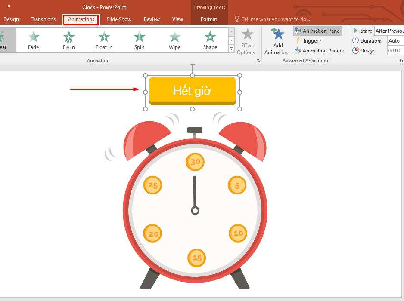Choose the Float In animation

point(103,40)
